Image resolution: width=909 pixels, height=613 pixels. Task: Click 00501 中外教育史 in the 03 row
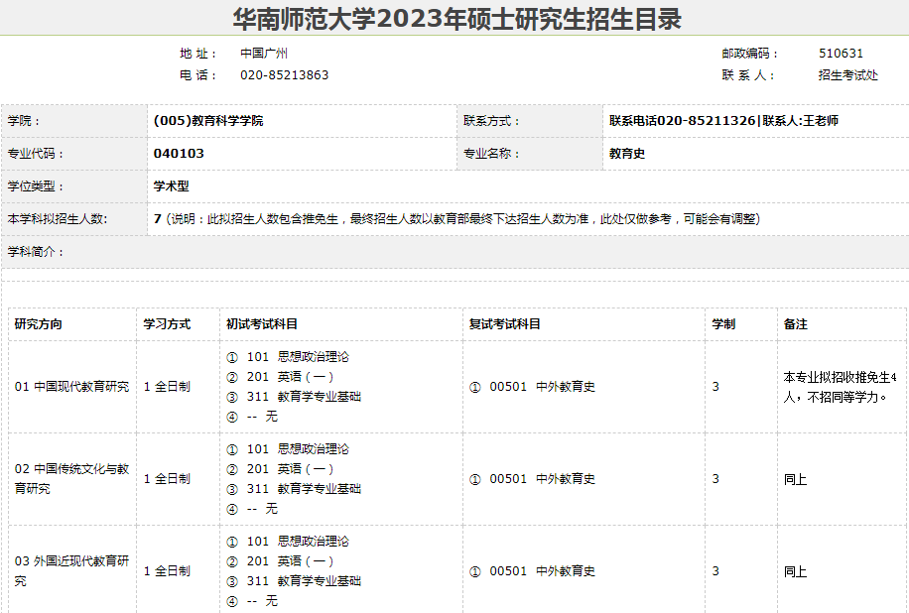click(x=542, y=570)
